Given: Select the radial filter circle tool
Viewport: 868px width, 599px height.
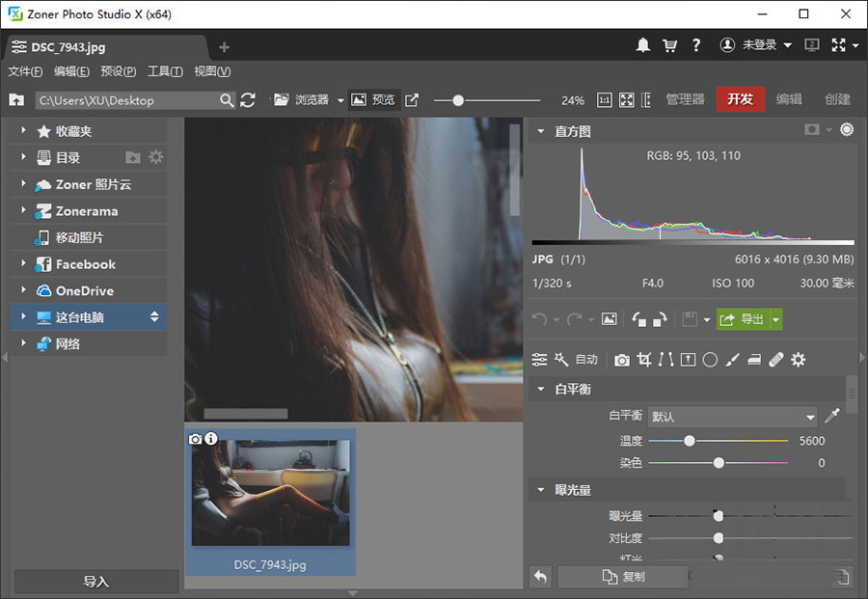Looking at the screenshot, I should 710,360.
